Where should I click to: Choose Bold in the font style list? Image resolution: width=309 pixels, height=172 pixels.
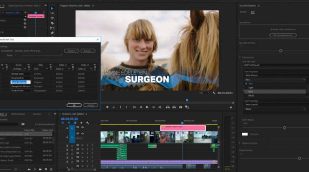pos(250,92)
